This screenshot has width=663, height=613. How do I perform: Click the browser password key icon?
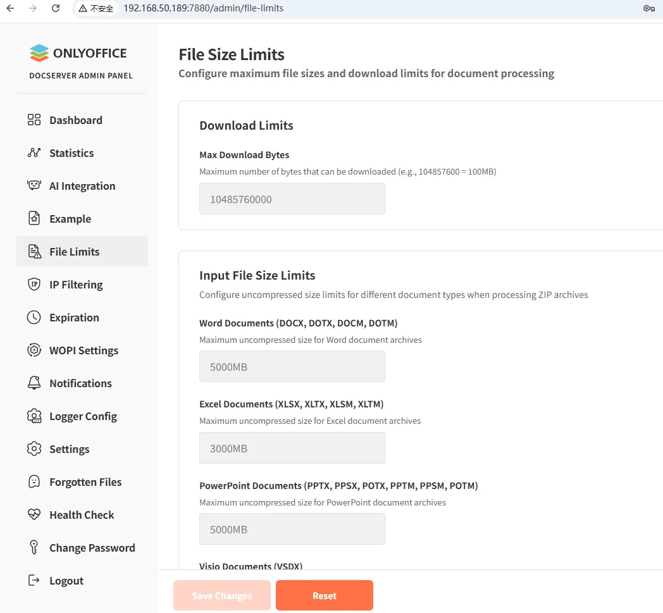648,8
